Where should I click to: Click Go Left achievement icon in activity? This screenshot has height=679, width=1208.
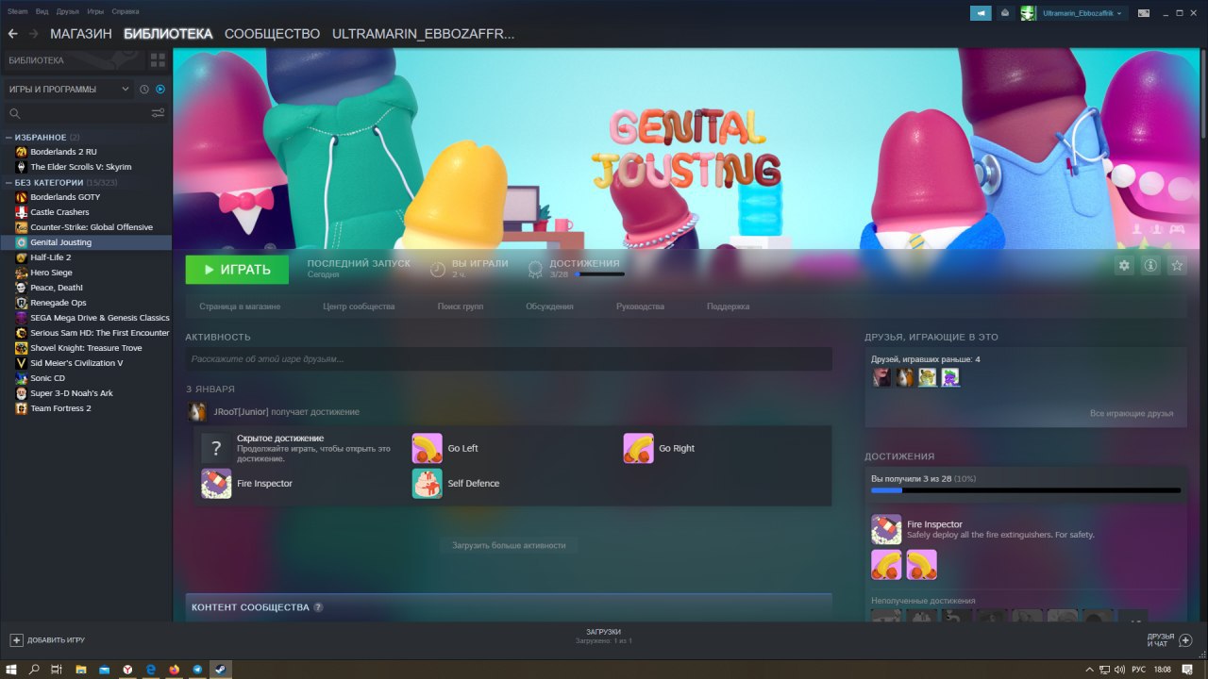pos(428,448)
